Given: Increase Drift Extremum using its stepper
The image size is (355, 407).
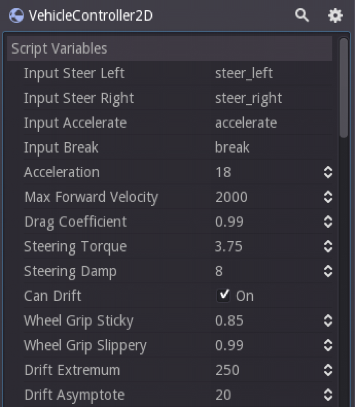Looking at the screenshot, I should coord(329,367).
